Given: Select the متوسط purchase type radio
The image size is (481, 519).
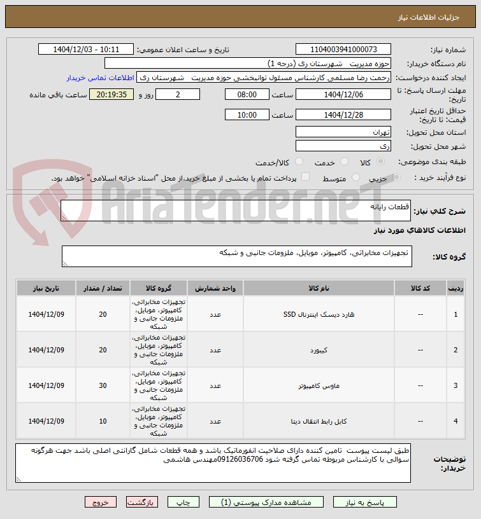Looking at the screenshot, I should pyautogui.click(x=355, y=177).
